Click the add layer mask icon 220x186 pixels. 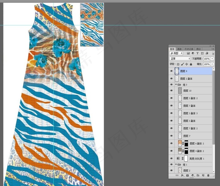187,175
